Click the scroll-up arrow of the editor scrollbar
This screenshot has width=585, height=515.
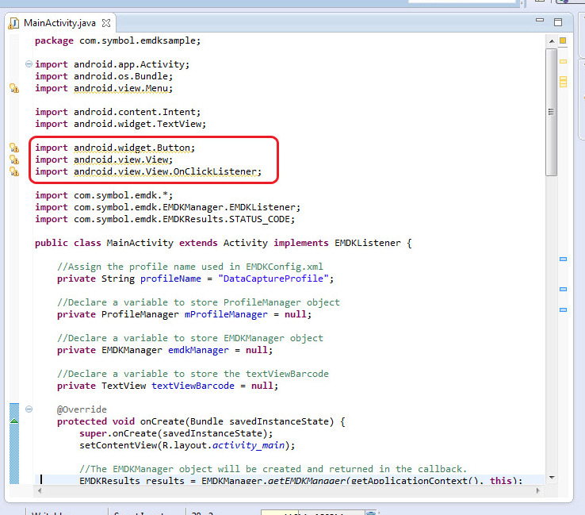[551, 40]
